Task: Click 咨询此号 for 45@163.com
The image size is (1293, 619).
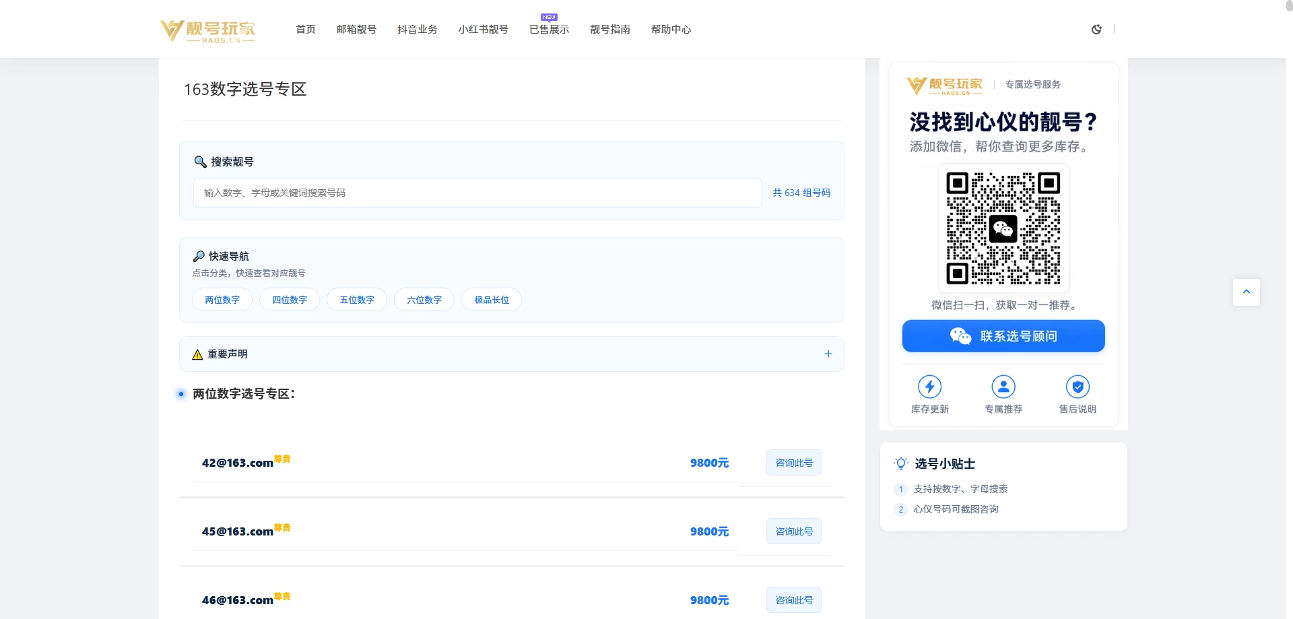Action: pyautogui.click(x=794, y=531)
